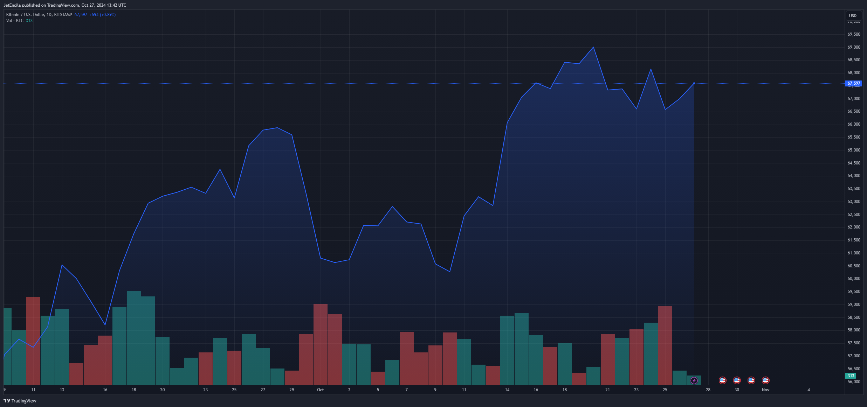
Task: Click the 60,000 price axis label
Action: tap(854, 279)
